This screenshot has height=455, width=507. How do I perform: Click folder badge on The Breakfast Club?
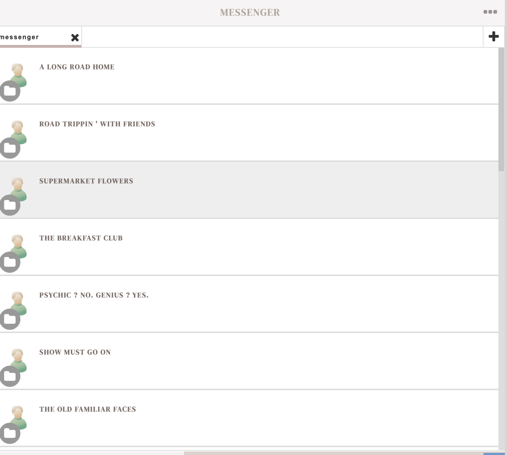[10, 262]
